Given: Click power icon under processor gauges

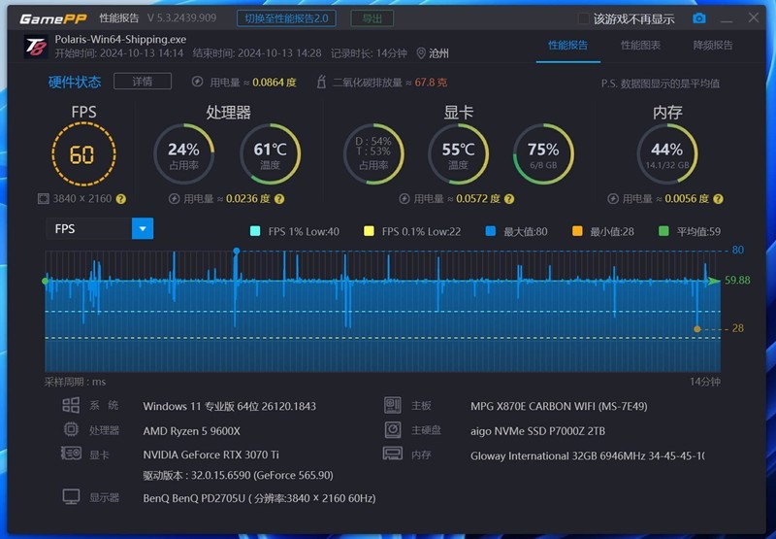Looking at the screenshot, I should pyautogui.click(x=174, y=199).
